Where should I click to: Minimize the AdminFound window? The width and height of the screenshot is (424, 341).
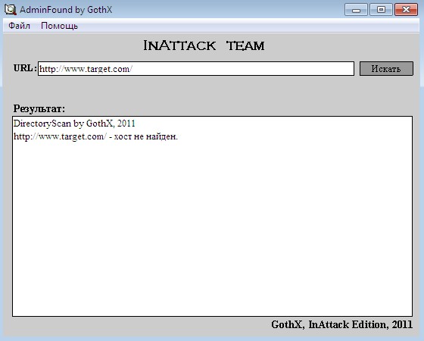[x=356, y=10]
